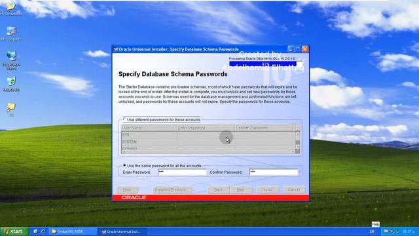The width and height of the screenshot is (419, 236).
Task: Click the Windows Start button
Action: tap(14, 231)
